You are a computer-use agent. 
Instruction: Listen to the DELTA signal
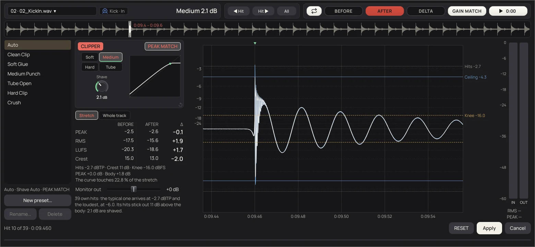pos(426,11)
